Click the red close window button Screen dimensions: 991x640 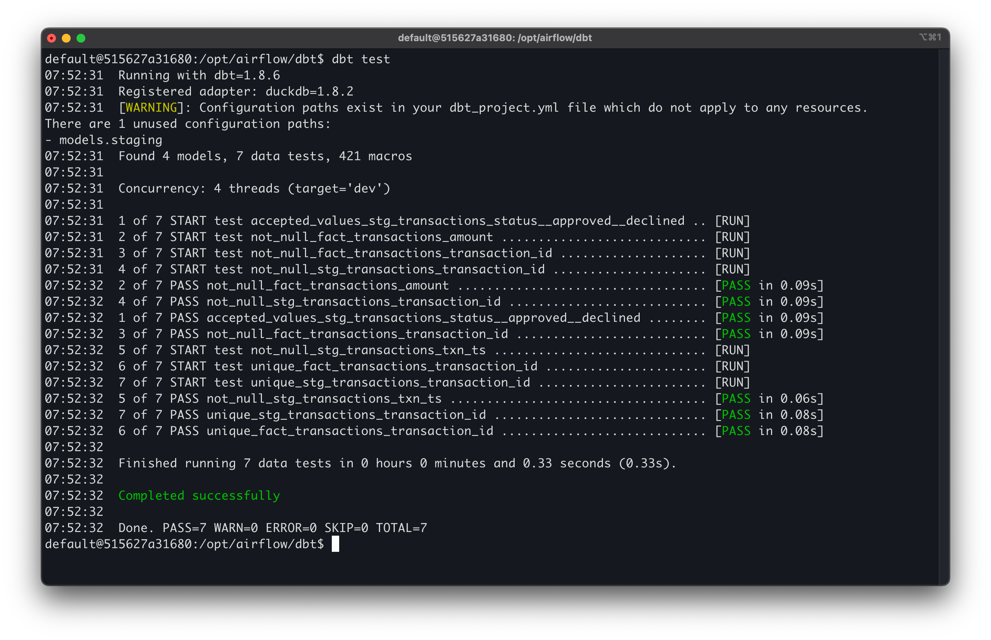[51, 38]
